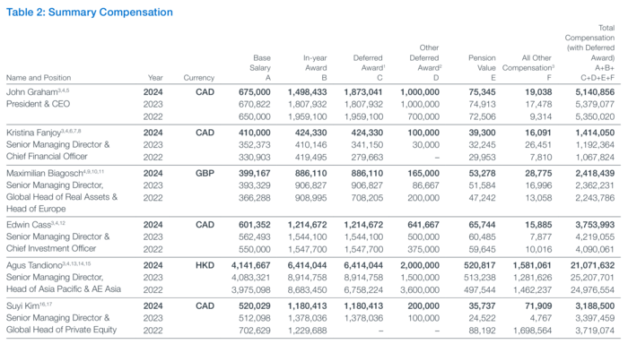Click the All Other Compensation F header
Image resolution: width=628 pixels, height=344 pixels.
tap(528, 68)
